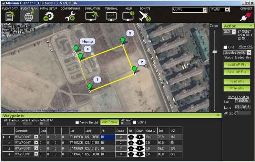Click Save WP File button
The image size is (255, 162).
(237, 72)
